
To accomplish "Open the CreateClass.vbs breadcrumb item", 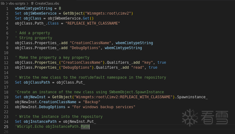I will click(x=47, y=3).
